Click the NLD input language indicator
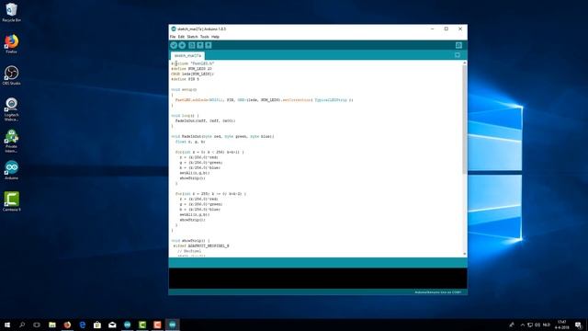This screenshot has width=588, height=331. [547, 325]
